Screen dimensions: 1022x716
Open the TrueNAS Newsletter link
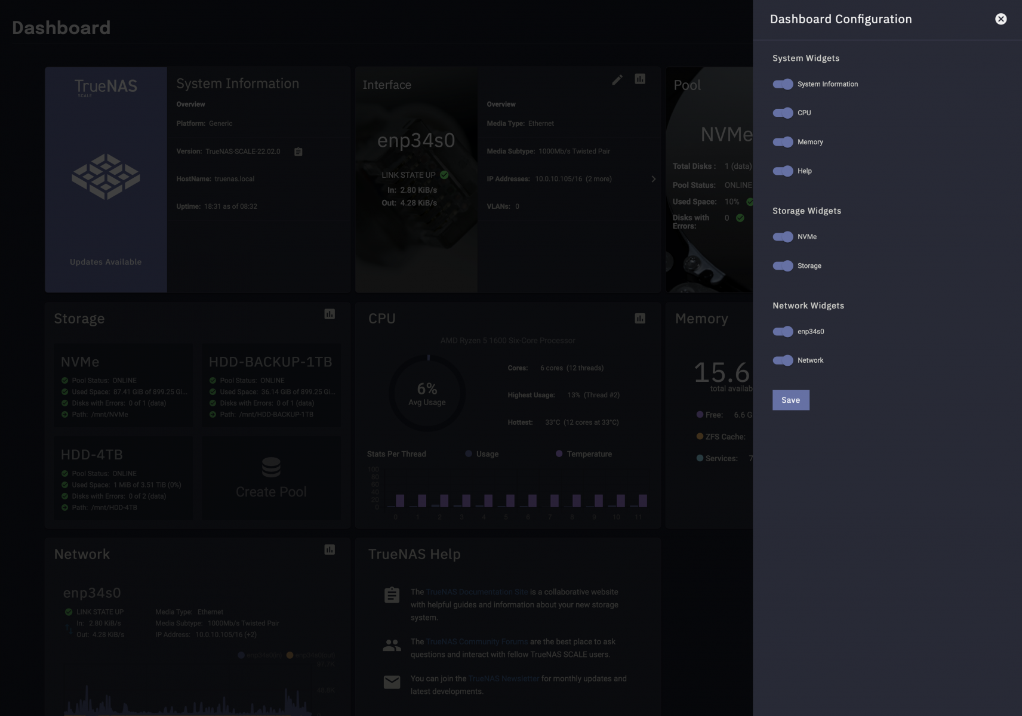[503, 678]
